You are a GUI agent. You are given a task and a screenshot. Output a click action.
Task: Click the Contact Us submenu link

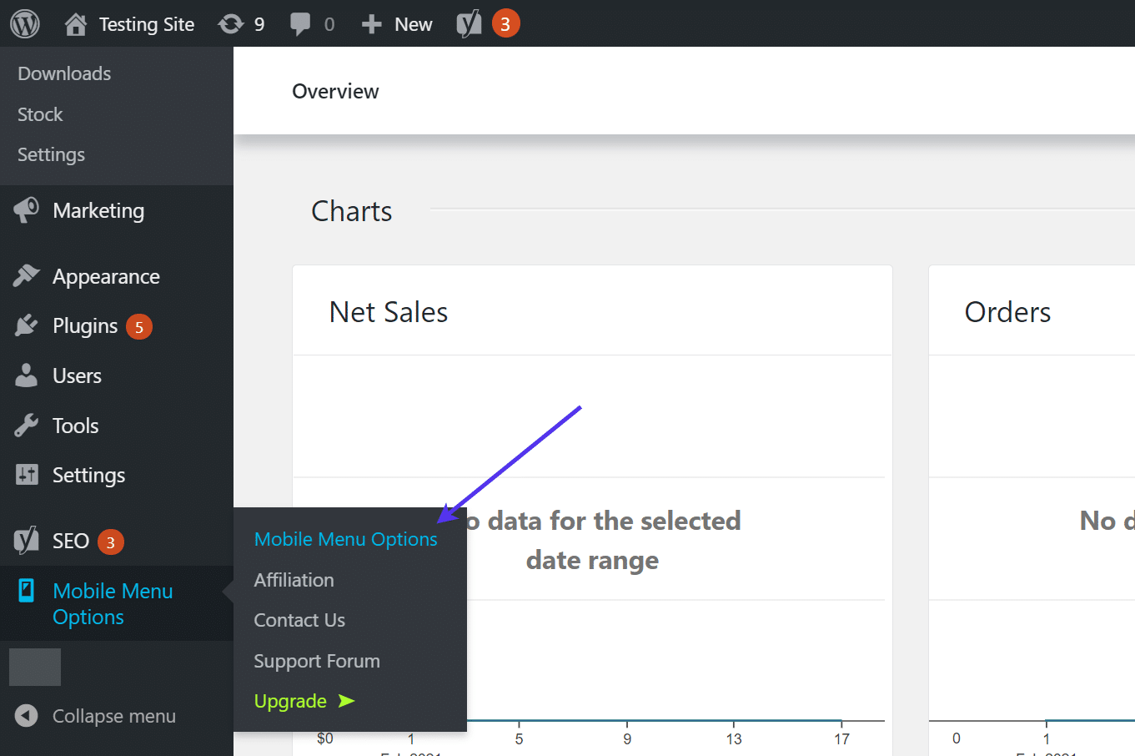coord(299,620)
